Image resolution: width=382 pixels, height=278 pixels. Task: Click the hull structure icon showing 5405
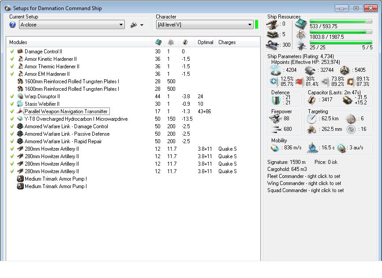345,70
